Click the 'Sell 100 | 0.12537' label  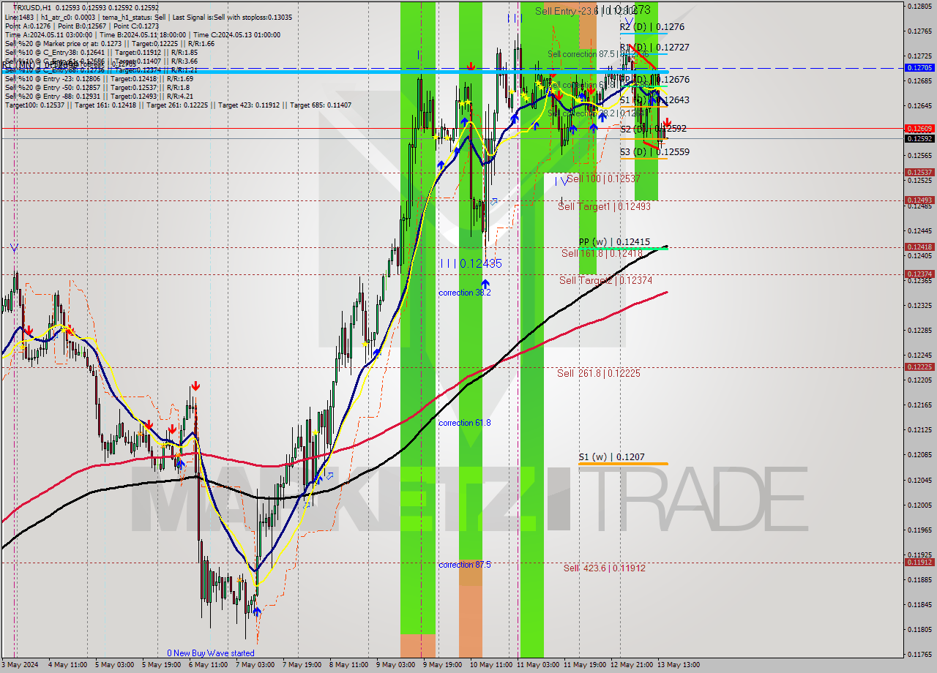(x=603, y=179)
